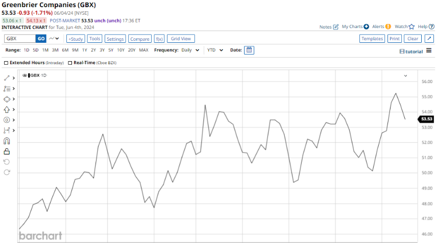Add to My Charts plus icon
This screenshot has height=243, width=436.
click(x=366, y=26)
